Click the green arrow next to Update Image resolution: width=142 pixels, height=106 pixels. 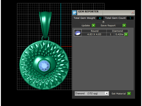point(93,26)
